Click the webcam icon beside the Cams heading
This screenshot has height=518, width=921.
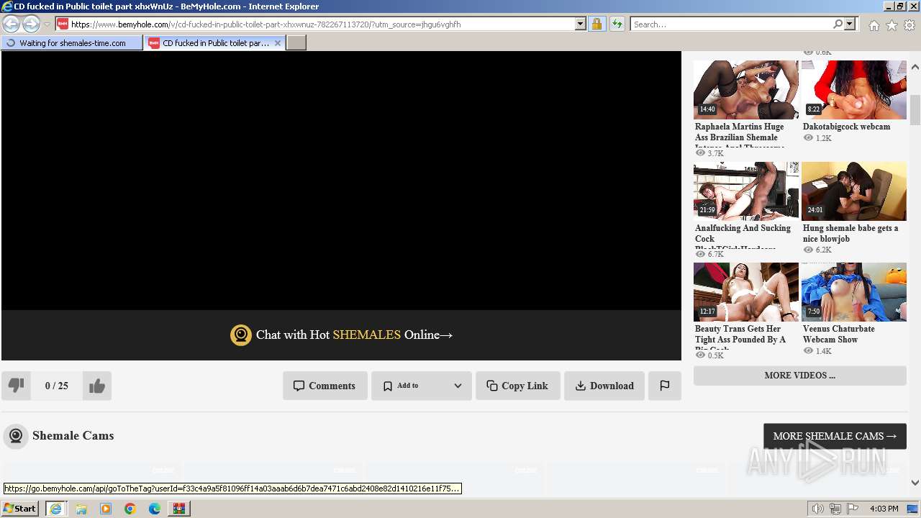click(x=16, y=436)
